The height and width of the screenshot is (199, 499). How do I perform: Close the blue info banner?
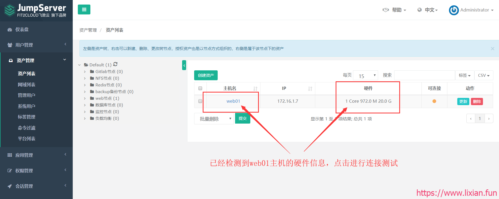492,49
